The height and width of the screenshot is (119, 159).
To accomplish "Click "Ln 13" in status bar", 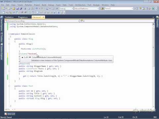I will (106, 117).
